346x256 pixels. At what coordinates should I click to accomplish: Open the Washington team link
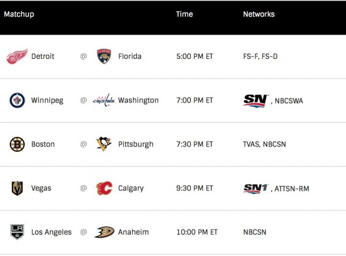[138, 100]
